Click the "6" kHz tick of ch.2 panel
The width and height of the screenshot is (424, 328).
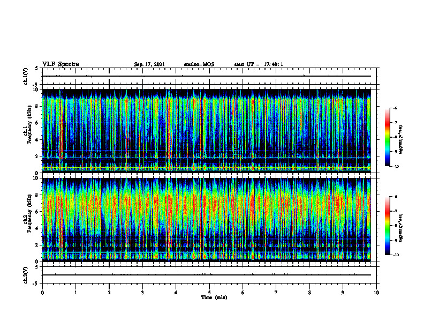coord(37,212)
